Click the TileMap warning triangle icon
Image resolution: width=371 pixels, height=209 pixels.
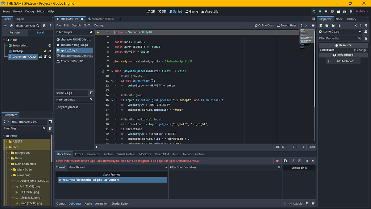(45, 51)
